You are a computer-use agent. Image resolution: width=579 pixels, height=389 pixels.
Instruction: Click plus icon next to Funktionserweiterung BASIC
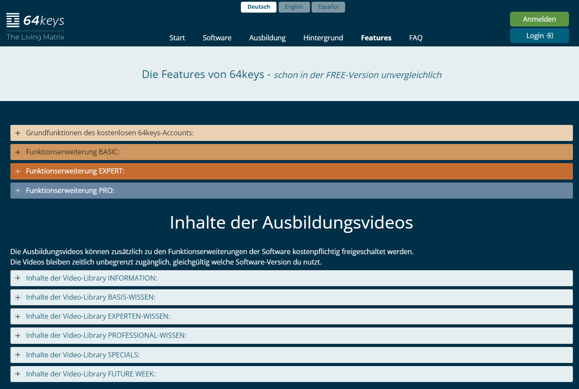18,152
